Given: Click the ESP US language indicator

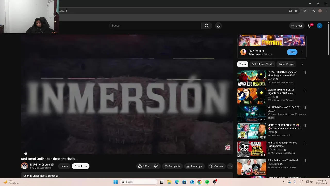Looking at the screenshot, I should 301,182.
